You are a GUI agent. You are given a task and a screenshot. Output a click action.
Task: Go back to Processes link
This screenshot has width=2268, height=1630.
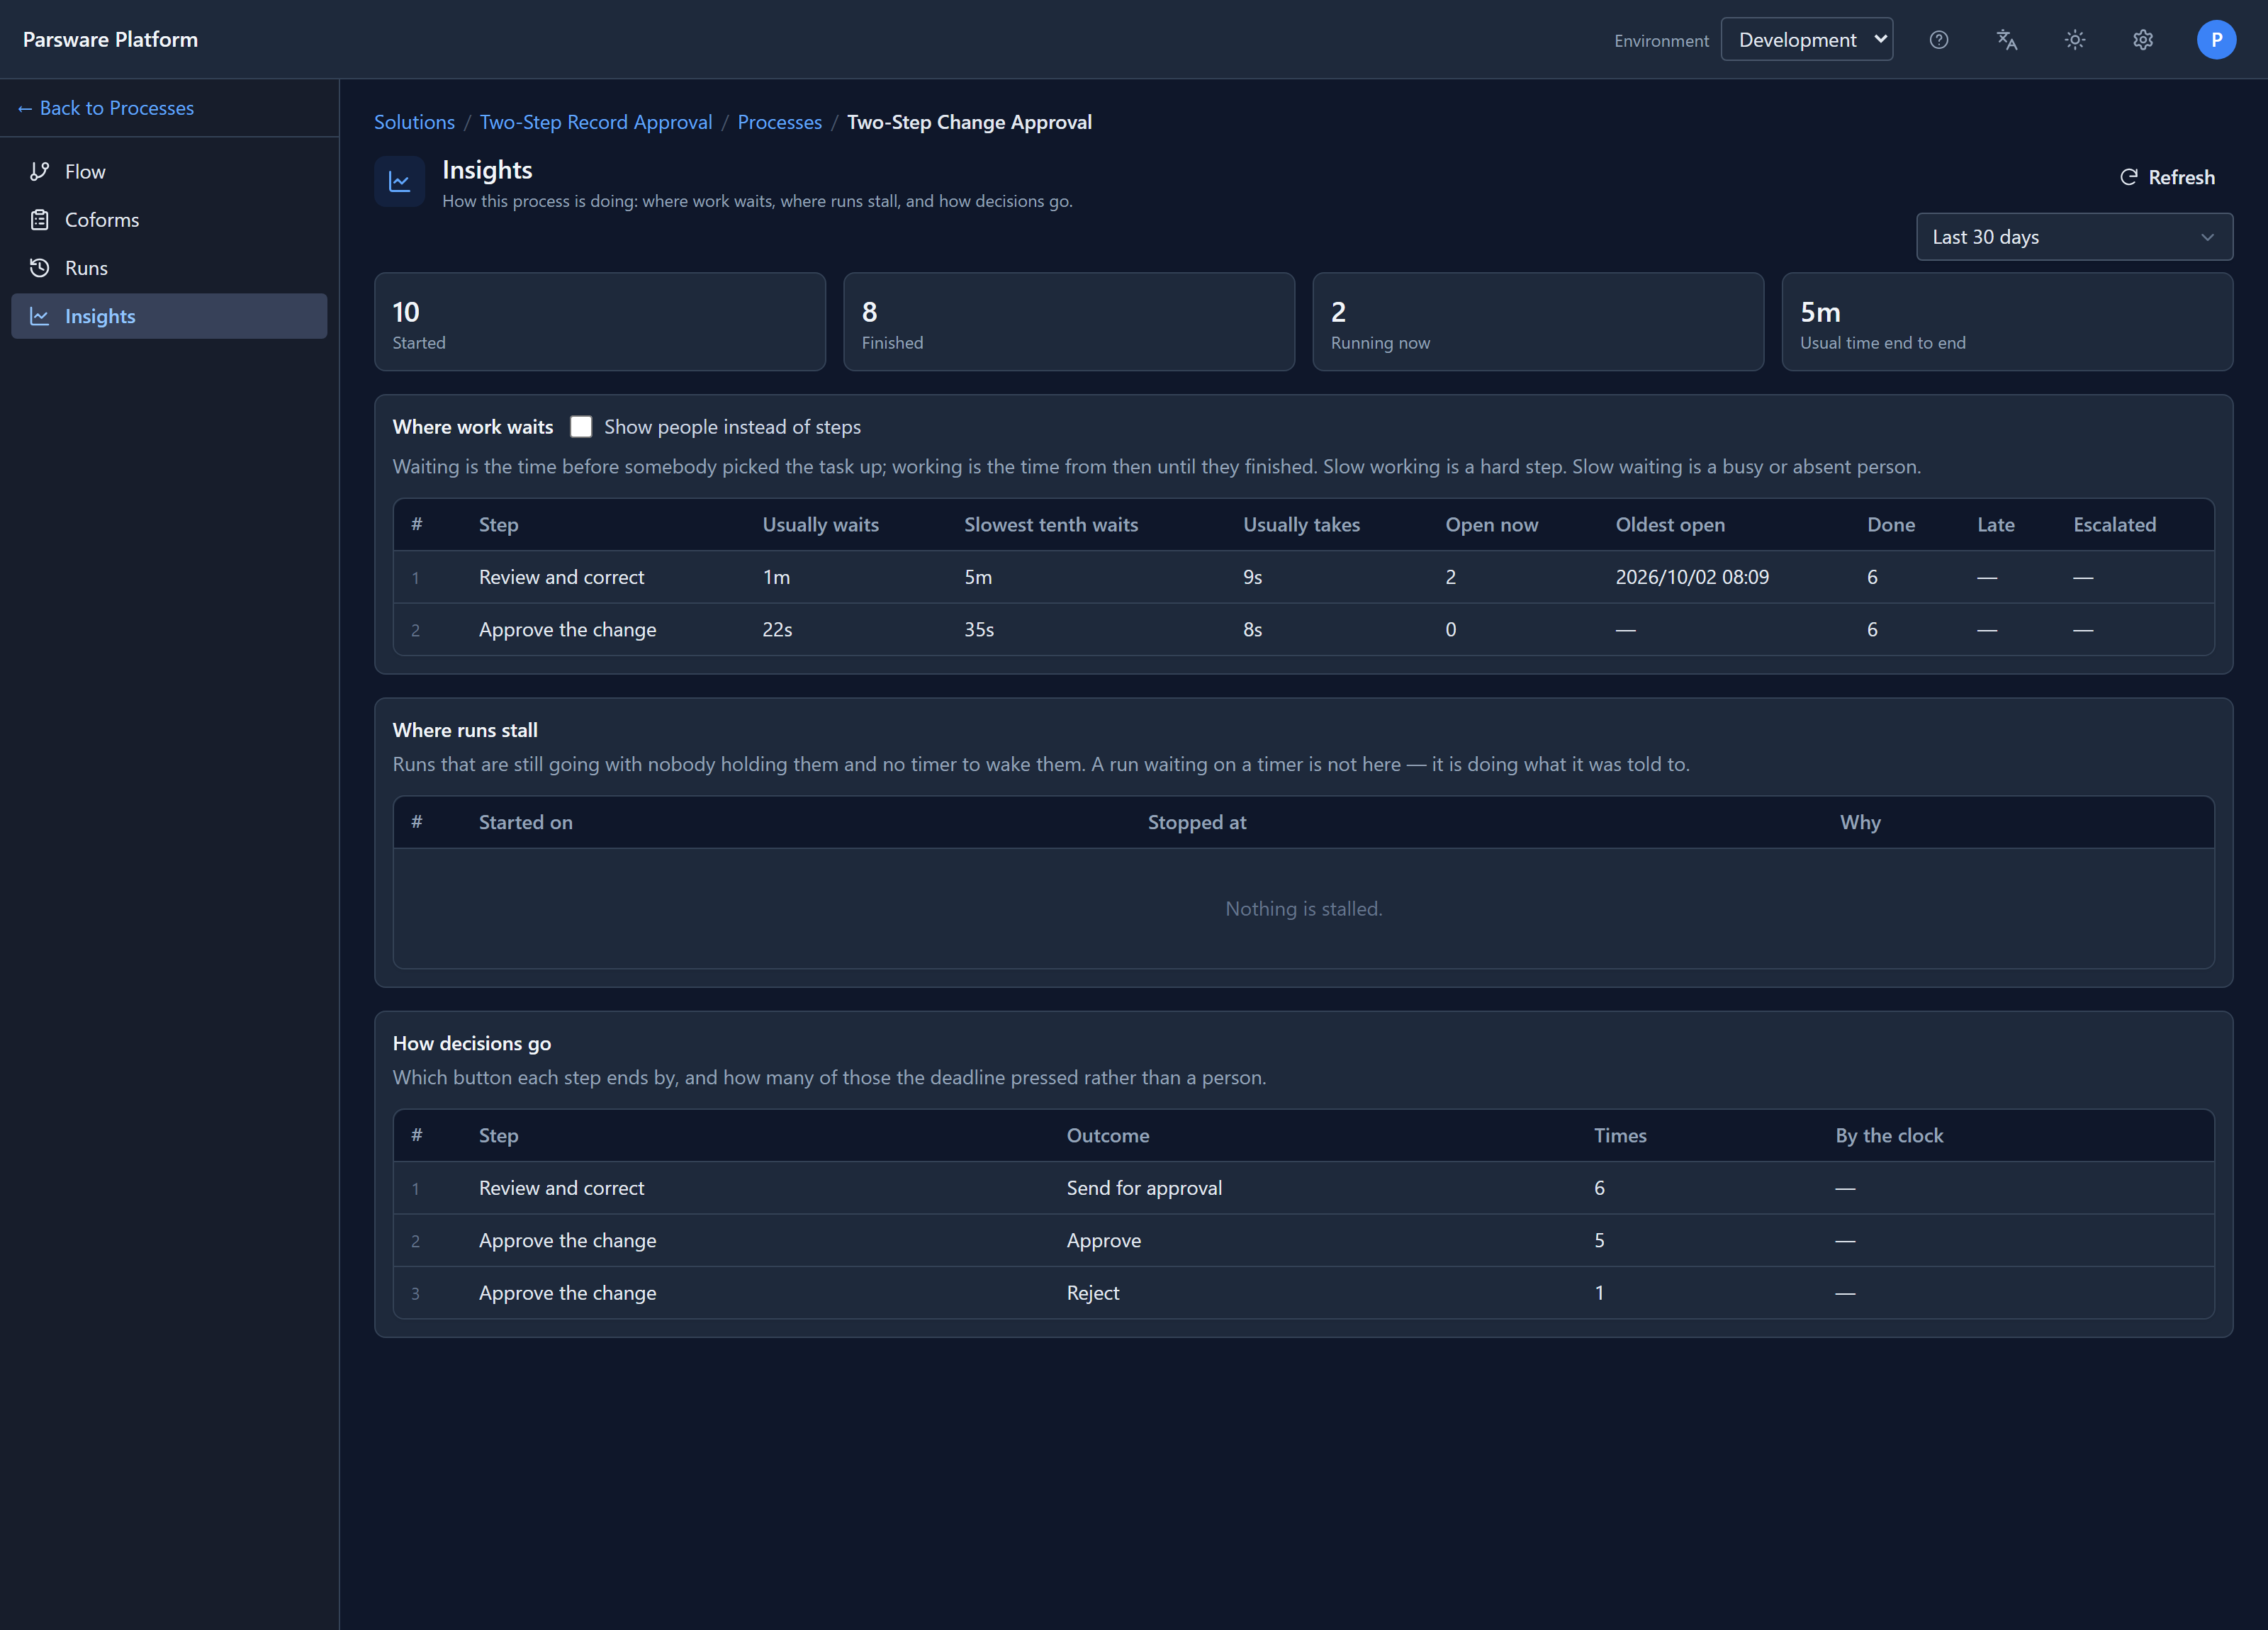[x=106, y=108]
